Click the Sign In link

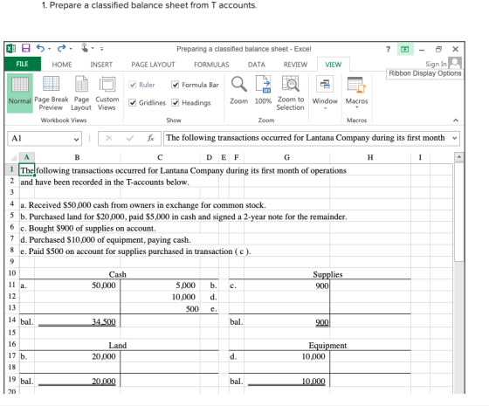(x=436, y=64)
